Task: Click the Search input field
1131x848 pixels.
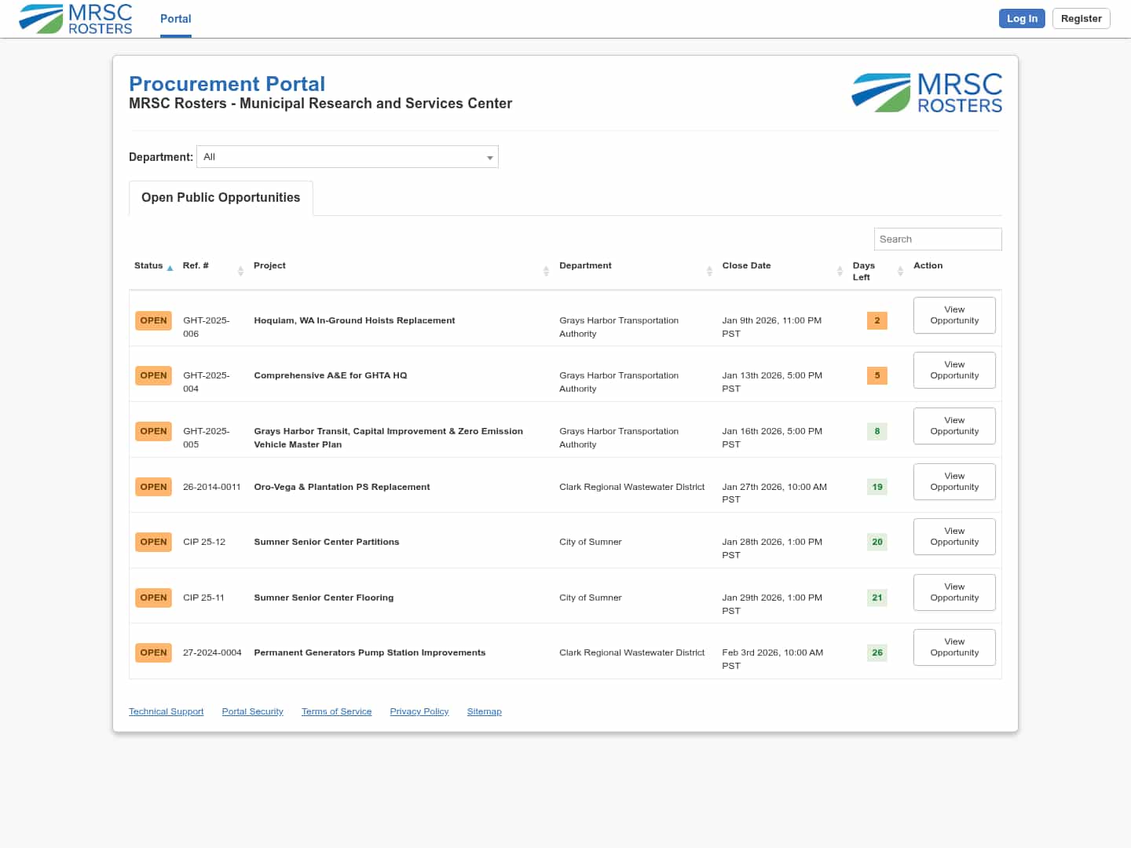Action: point(937,239)
